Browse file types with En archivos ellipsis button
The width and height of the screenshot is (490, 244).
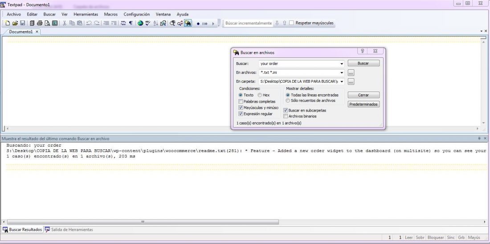[351, 73]
